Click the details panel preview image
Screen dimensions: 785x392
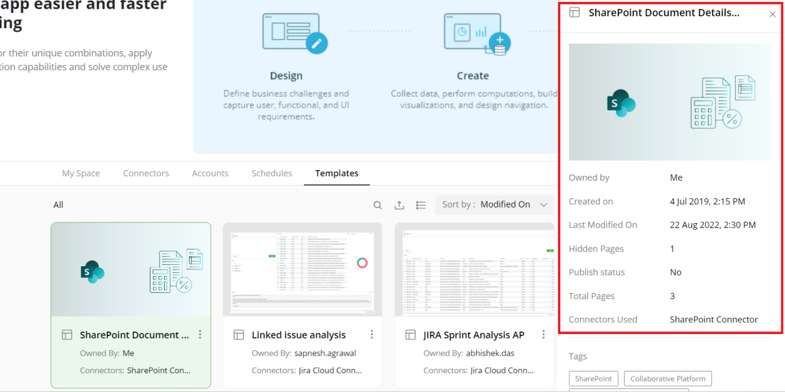(670, 102)
